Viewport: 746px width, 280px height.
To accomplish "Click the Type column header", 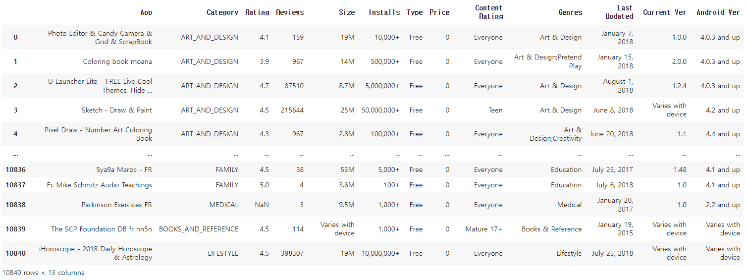I will [x=415, y=12].
